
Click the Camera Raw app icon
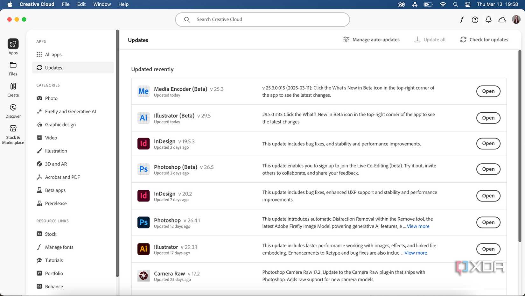(143, 276)
